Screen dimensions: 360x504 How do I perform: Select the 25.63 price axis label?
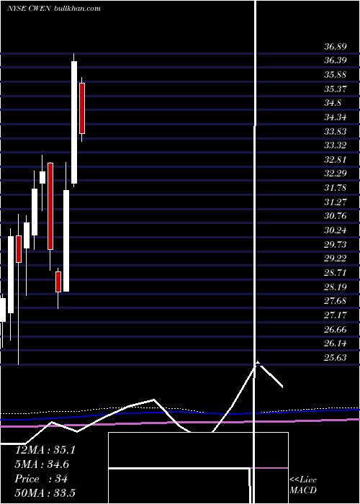click(x=336, y=358)
